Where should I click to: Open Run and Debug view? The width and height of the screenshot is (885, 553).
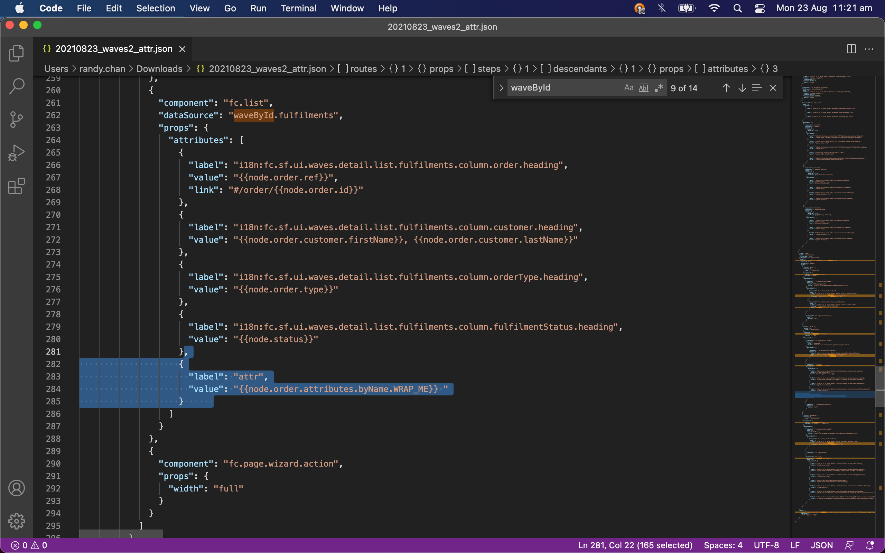point(17,153)
